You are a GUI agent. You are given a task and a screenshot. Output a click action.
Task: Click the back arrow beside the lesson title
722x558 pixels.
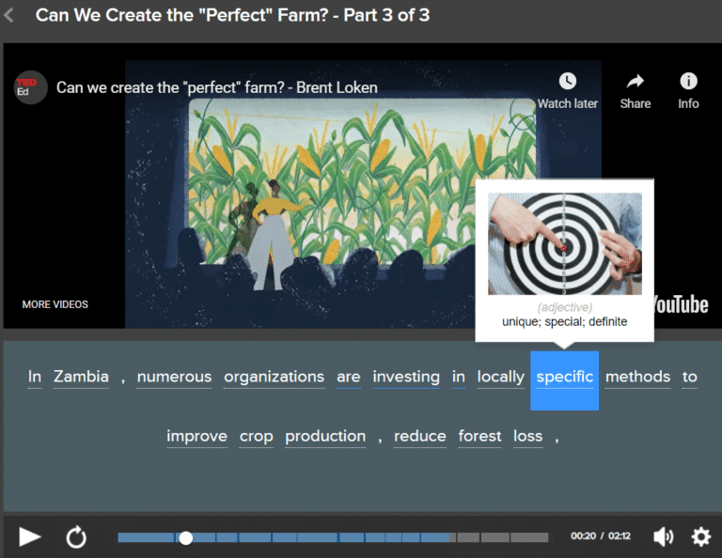[10, 16]
